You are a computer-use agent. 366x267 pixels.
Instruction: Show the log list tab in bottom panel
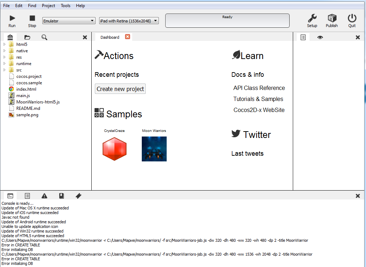click(x=27, y=196)
